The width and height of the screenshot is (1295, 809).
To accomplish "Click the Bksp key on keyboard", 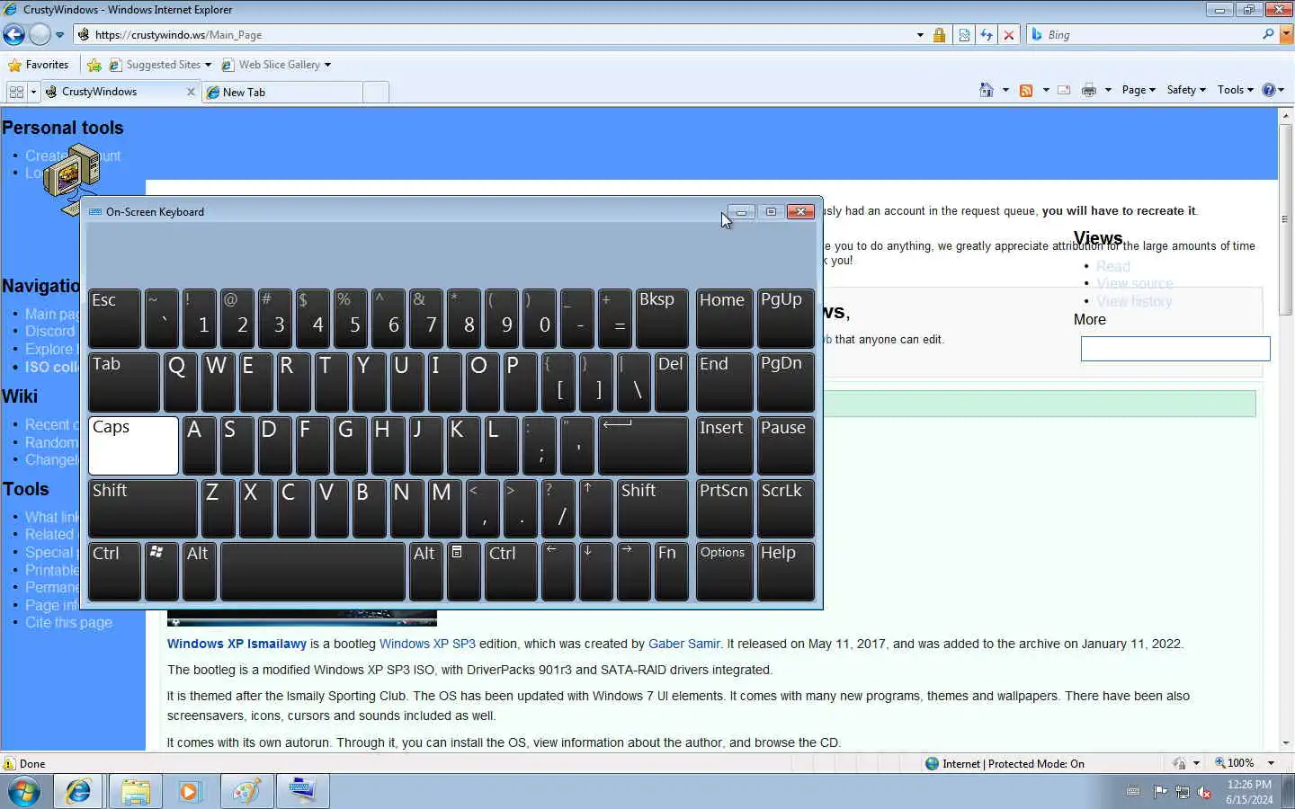I will pos(661,318).
